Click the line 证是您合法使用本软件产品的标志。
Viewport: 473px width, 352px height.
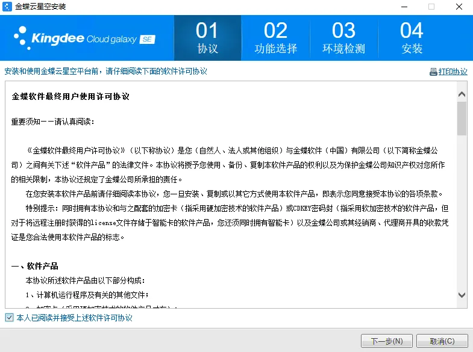[x=67, y=237]
